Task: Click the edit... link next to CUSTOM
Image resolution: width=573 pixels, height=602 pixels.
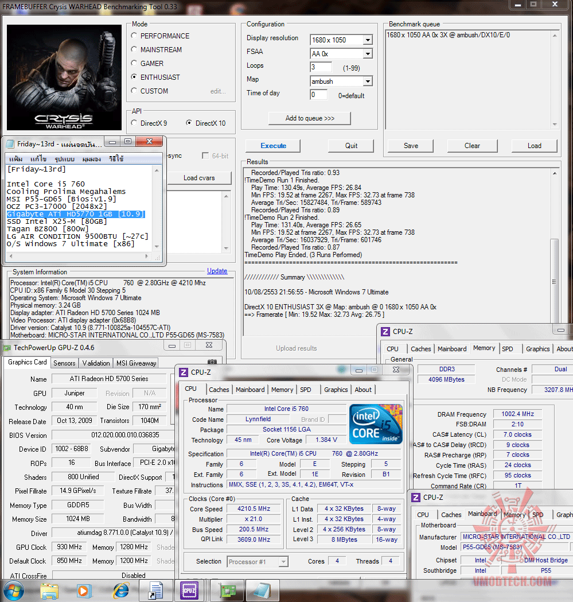Action: tap(217, 91)
